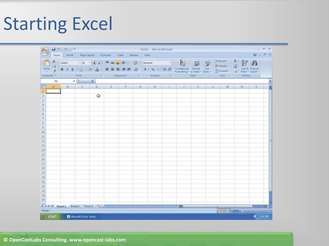
Task: Click the Undo arrow in quick access toolbar
Action: [x=59, y=49]
